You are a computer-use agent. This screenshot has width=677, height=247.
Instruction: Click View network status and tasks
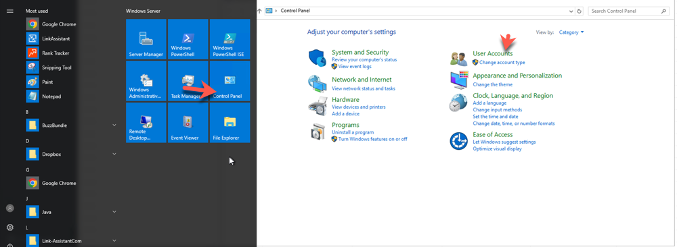pos(363,88)
